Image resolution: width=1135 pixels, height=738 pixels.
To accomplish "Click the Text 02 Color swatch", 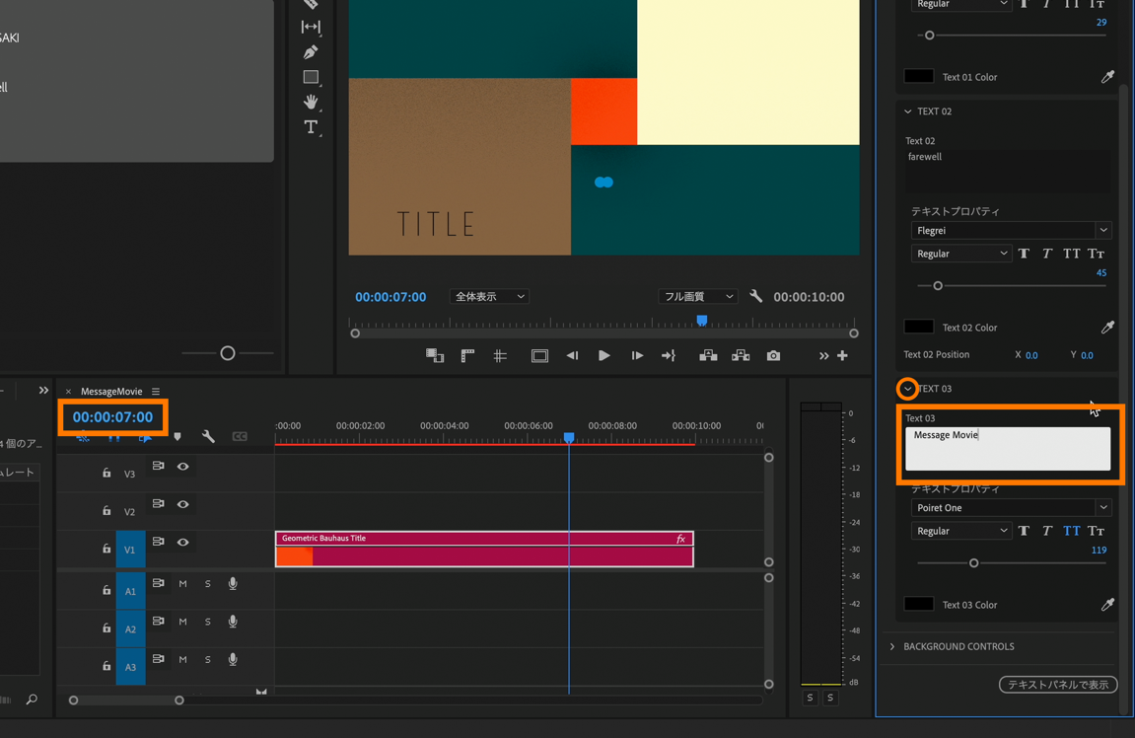I will coord(918,327).
